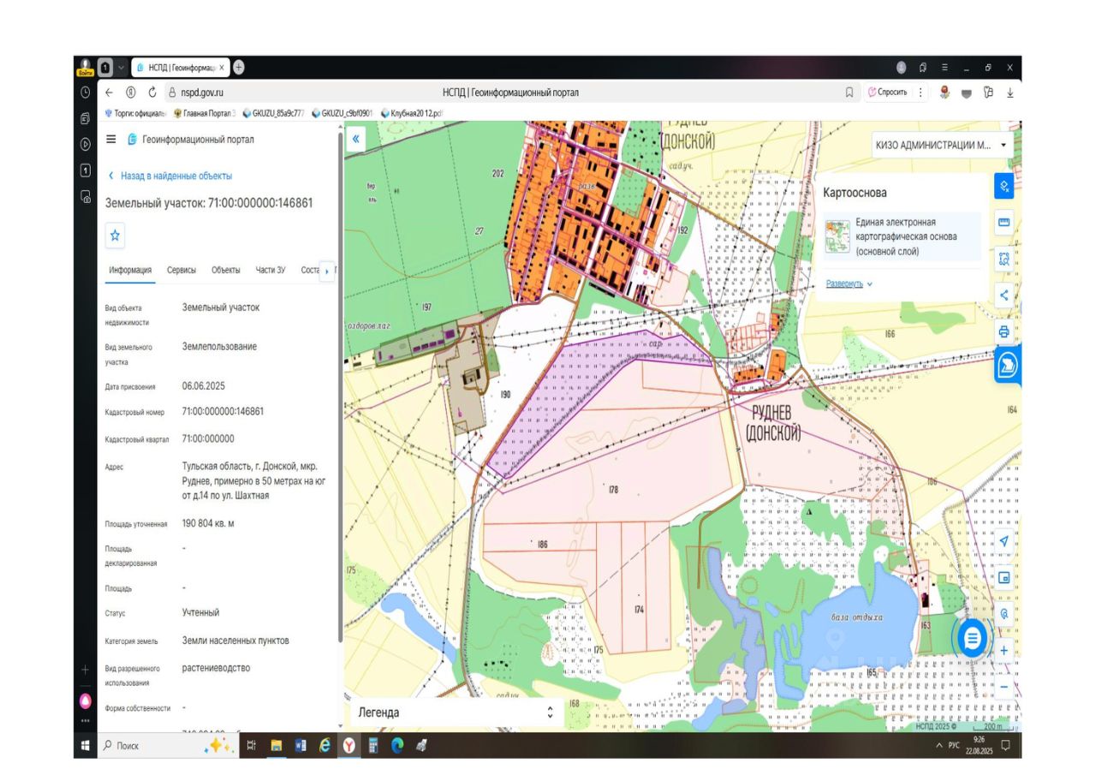Select the НСПД browser tab
The height and width of the screenshot is (775, 1096).
pos(181,67)
